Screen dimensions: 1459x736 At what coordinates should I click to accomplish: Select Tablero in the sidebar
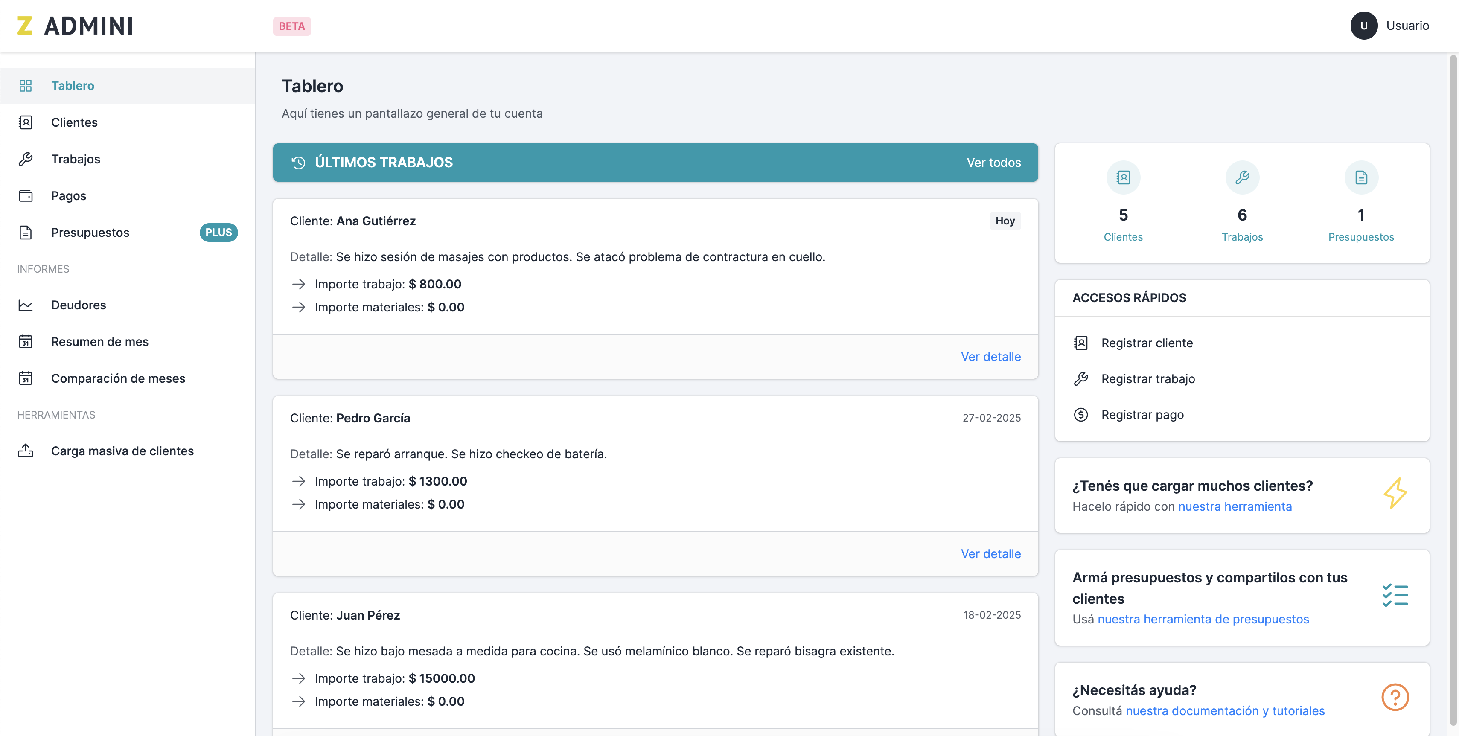pyautogui.click(x=73, y=86)
